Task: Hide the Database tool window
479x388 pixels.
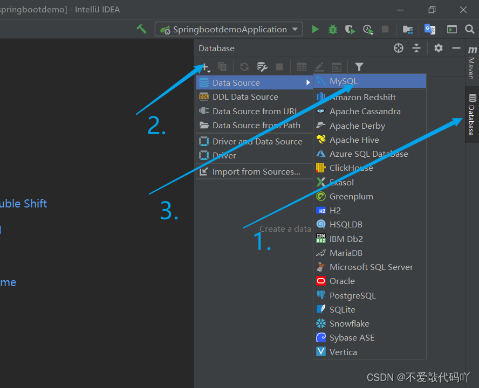Action: [456, 48]
